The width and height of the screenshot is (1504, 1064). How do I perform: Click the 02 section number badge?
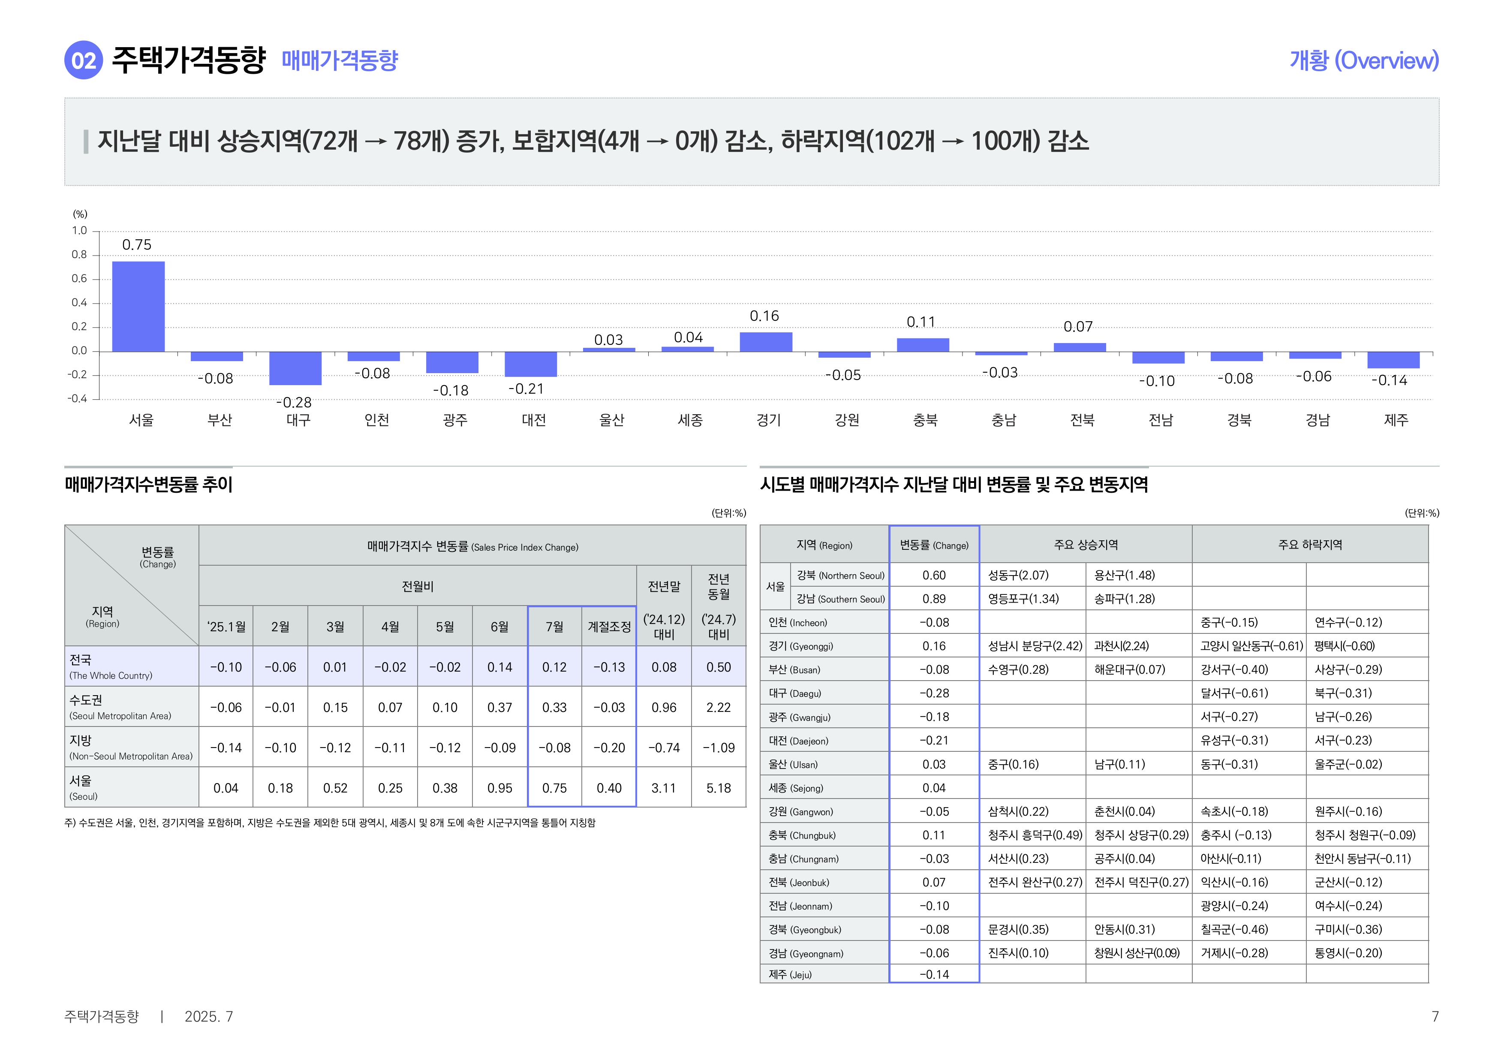[83, 60]
